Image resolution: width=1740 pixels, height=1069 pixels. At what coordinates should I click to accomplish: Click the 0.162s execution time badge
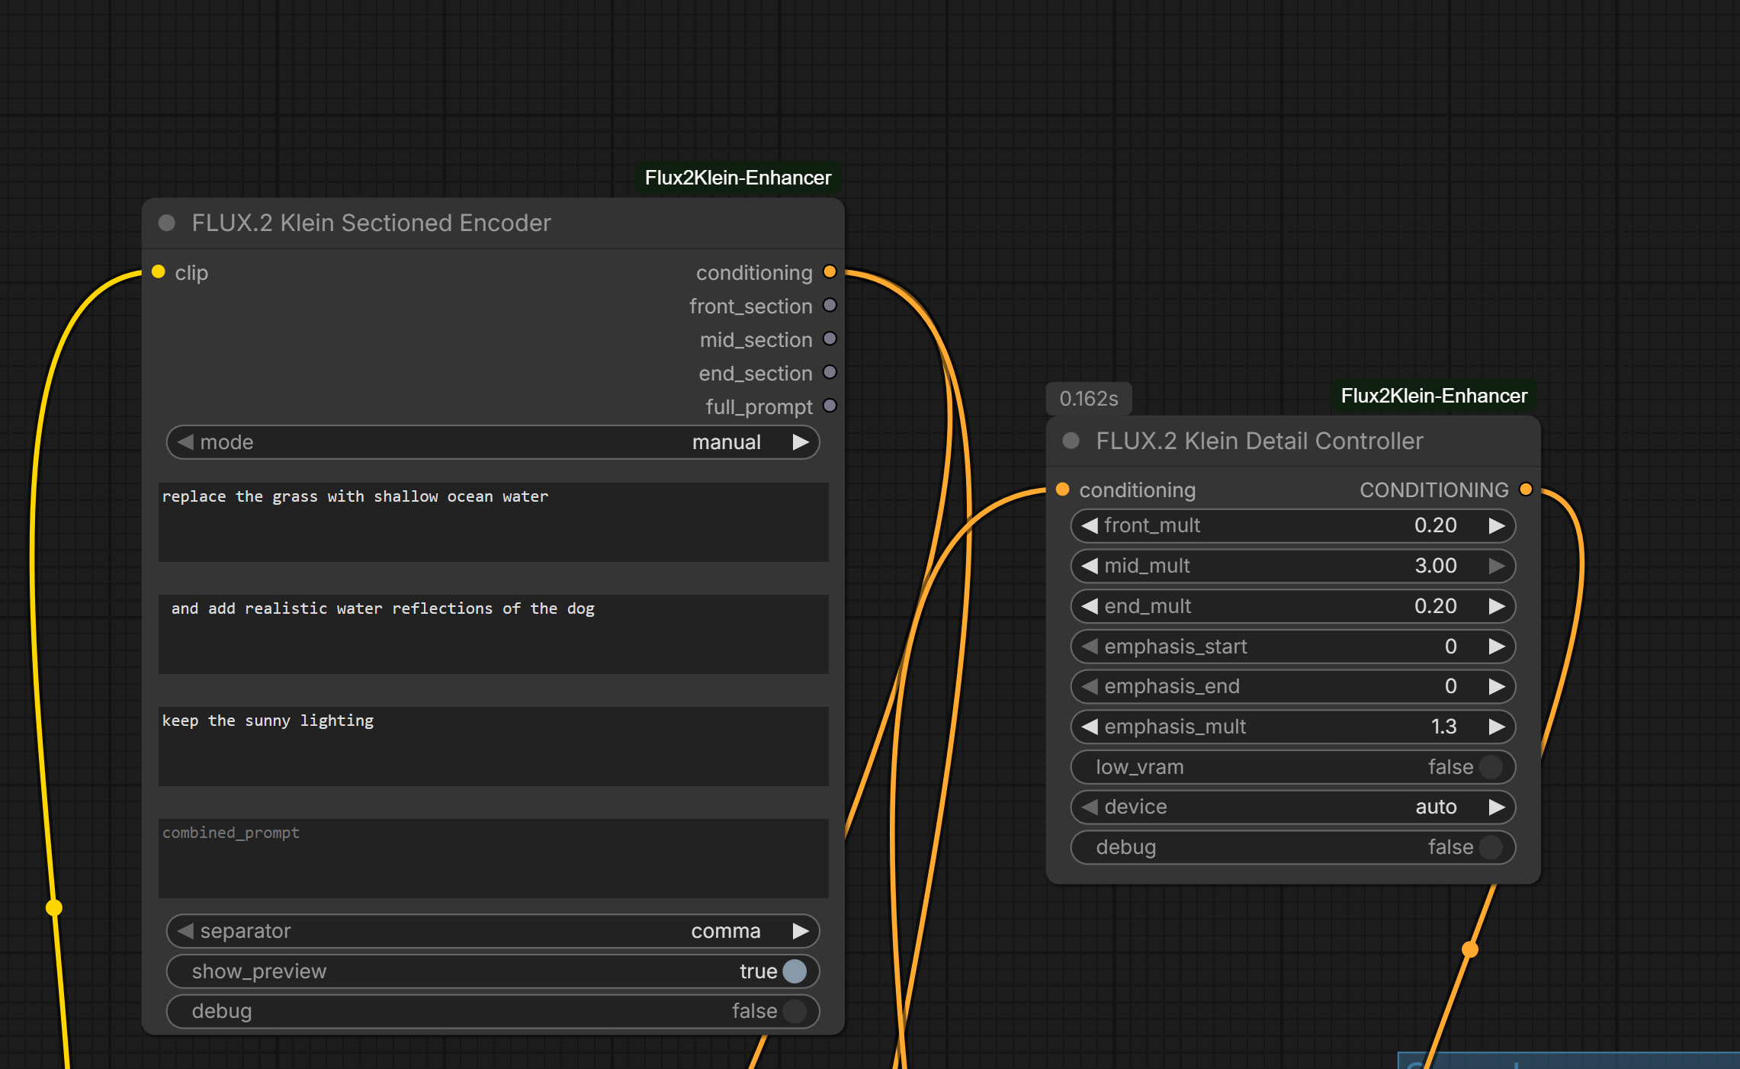(1089, 398)
